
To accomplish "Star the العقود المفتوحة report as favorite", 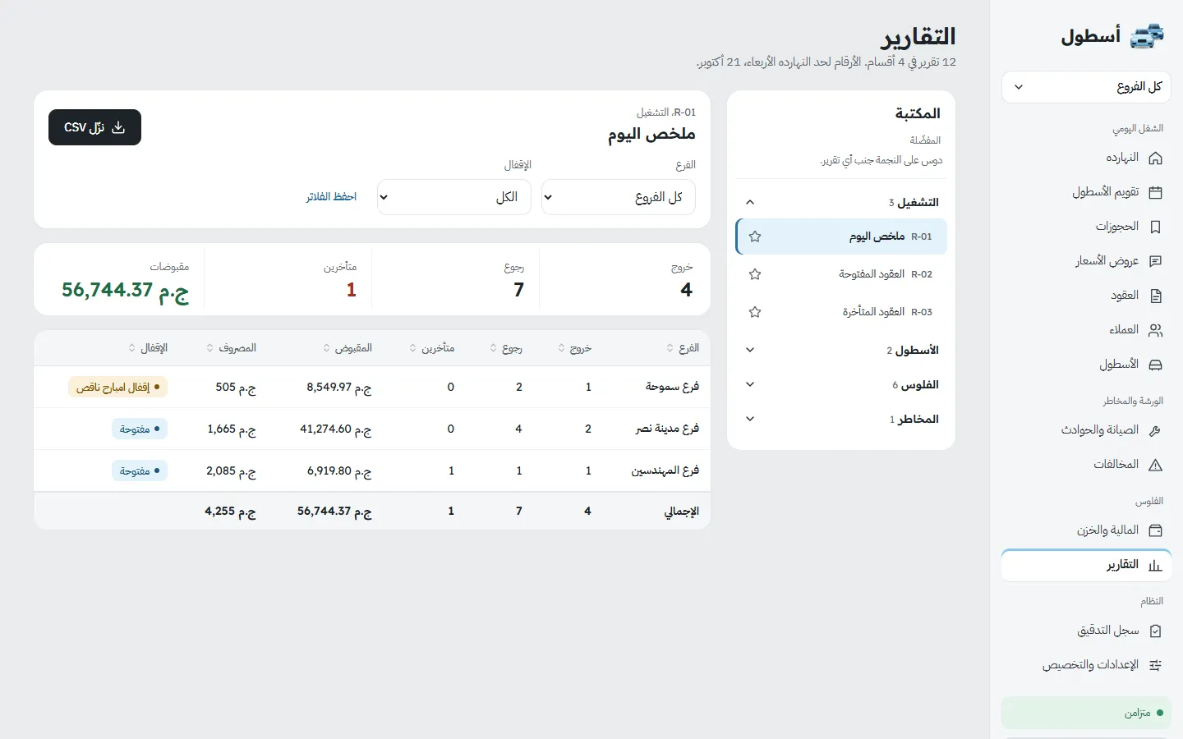I will [x=755, y=274].
